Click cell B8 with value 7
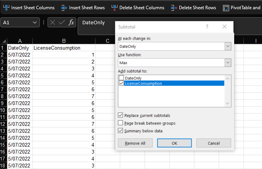262x169 pixels. coord(64,96)
